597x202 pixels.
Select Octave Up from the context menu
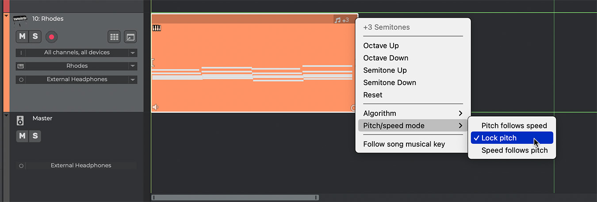click(x=381, y=45)
